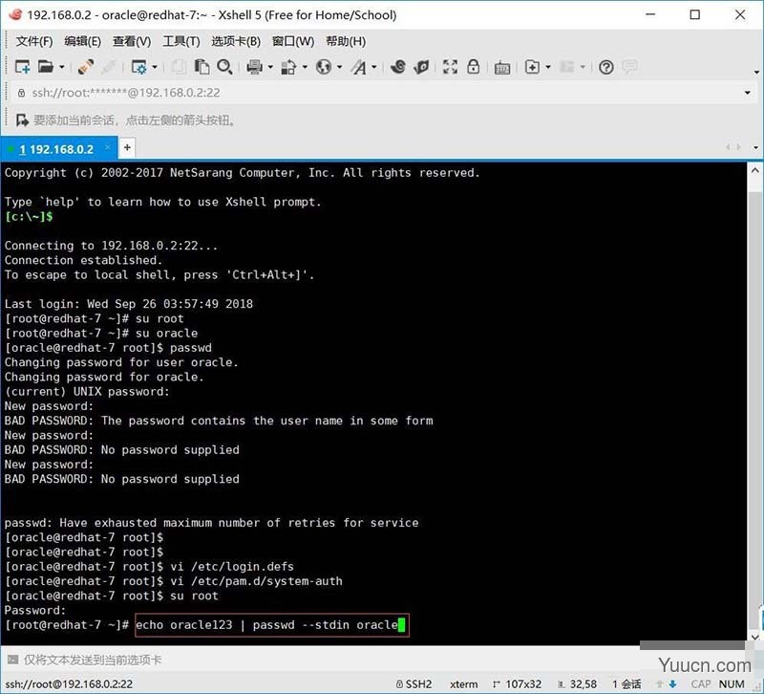Expand the Encoding globe dropdown arrow
Viewport: 764px width, 694px height.
340,67
